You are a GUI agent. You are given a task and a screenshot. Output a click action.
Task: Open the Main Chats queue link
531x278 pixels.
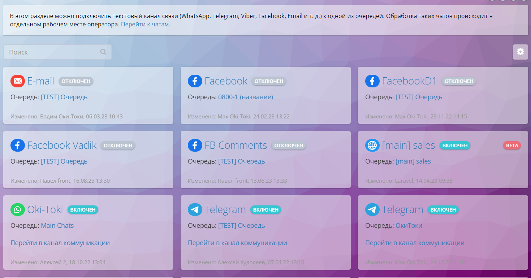point(57,225)
